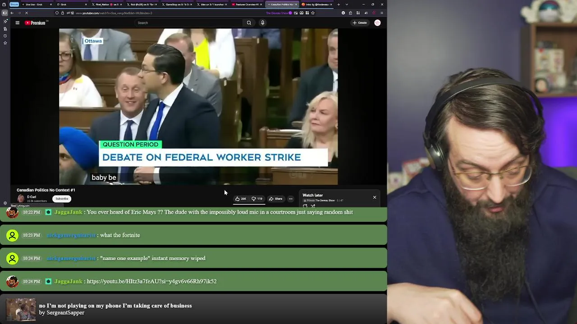The height and width of the screenshot is (324, 577).
Task: Click the playing video frame
Action: tap(198, 107)
